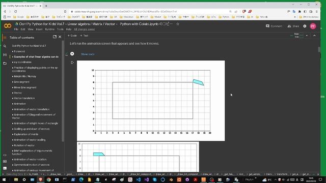The image size is (326, 183).
Task: Open the Runtime menu
Action: 50,29
